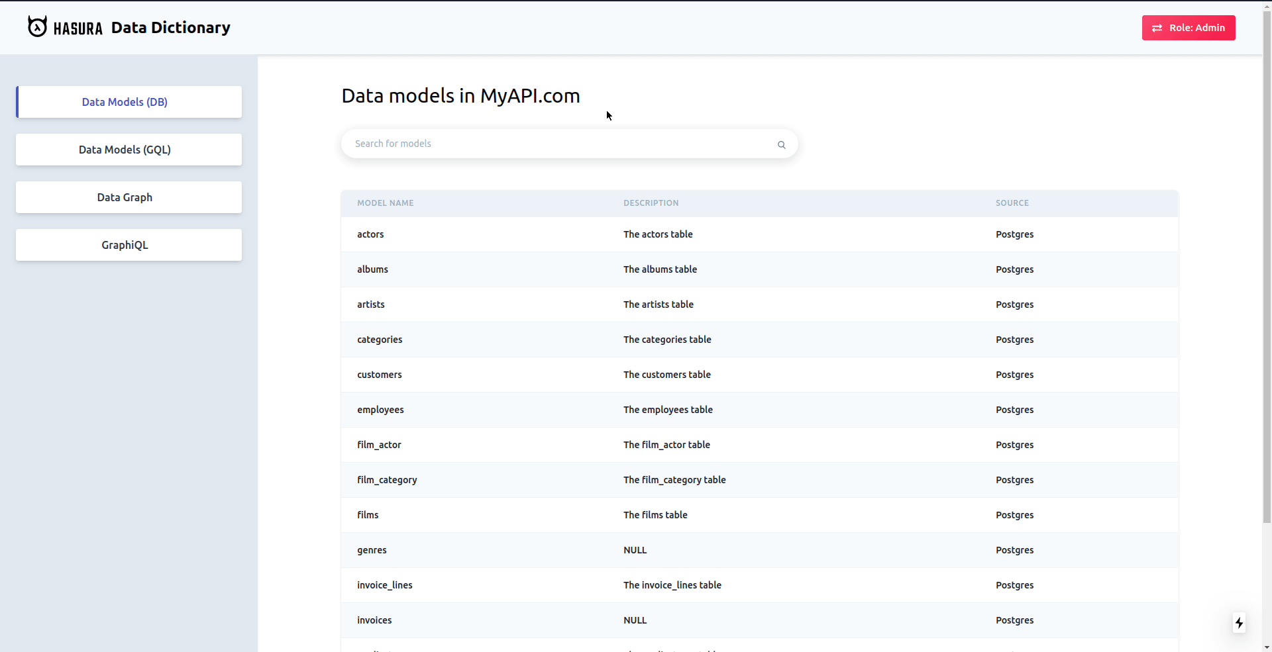The width and height of the screenshot is (1272, 652).
Task: Click the search magnifier icon
Action: pyautogui.click(x=782, y=144)
